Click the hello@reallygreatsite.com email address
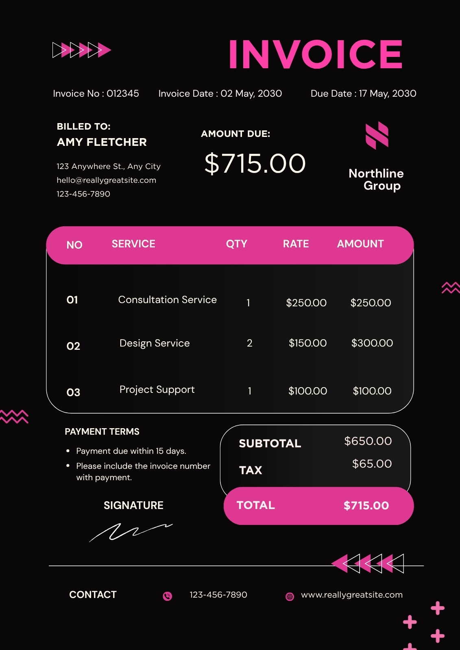Viewport: 460px width, 650px height. click(x=107, y=180)
